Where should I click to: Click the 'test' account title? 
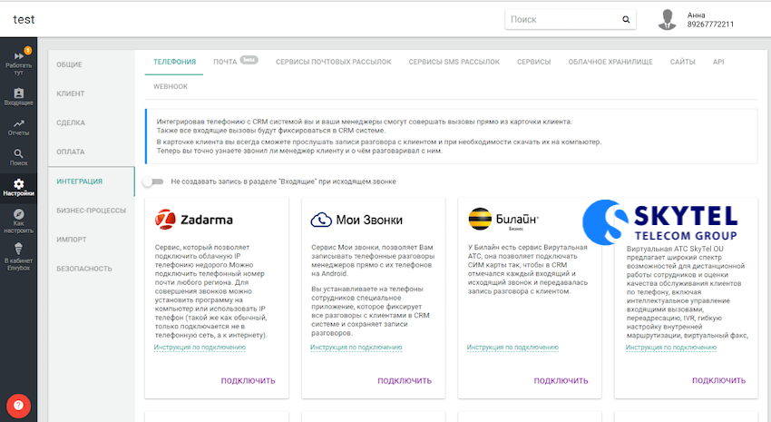pyautogui.click(x=24, y=20)
